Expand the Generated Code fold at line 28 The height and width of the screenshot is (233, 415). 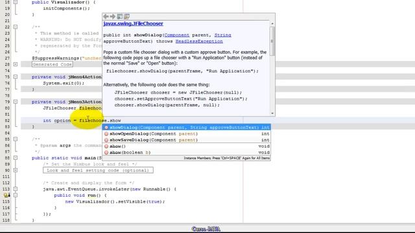click(x=16, y=64)
